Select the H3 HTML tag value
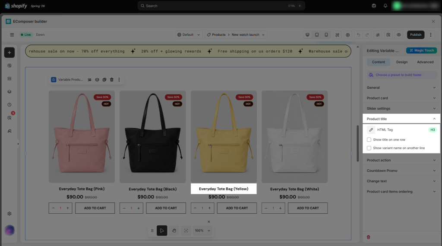The width and height of the screenshot is (442, 246). pos(433,130)
